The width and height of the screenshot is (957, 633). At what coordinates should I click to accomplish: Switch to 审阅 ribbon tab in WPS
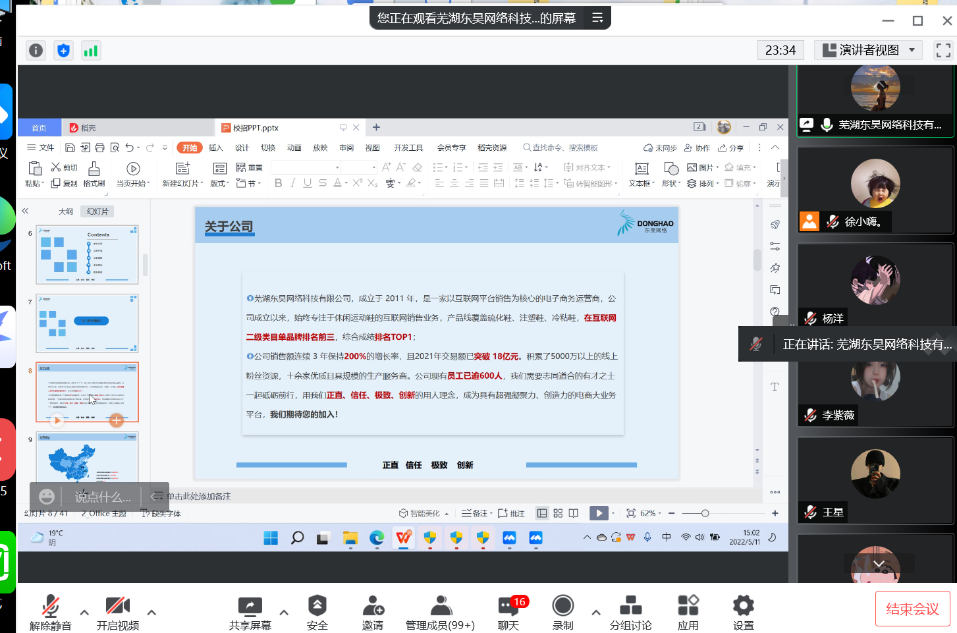tap(346, 148)
